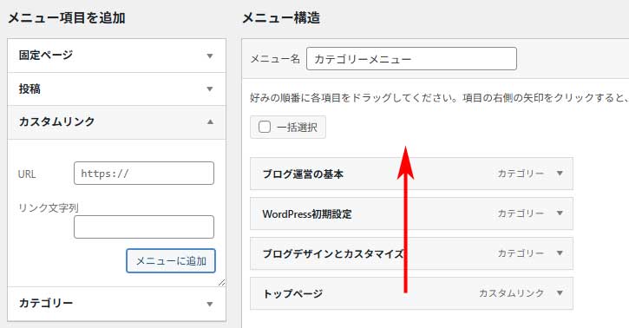The height and width of the screenshot is (328, 629).
Task: Expand the WordPress初期設定 menu item arrow
Action: pos(560,213)
